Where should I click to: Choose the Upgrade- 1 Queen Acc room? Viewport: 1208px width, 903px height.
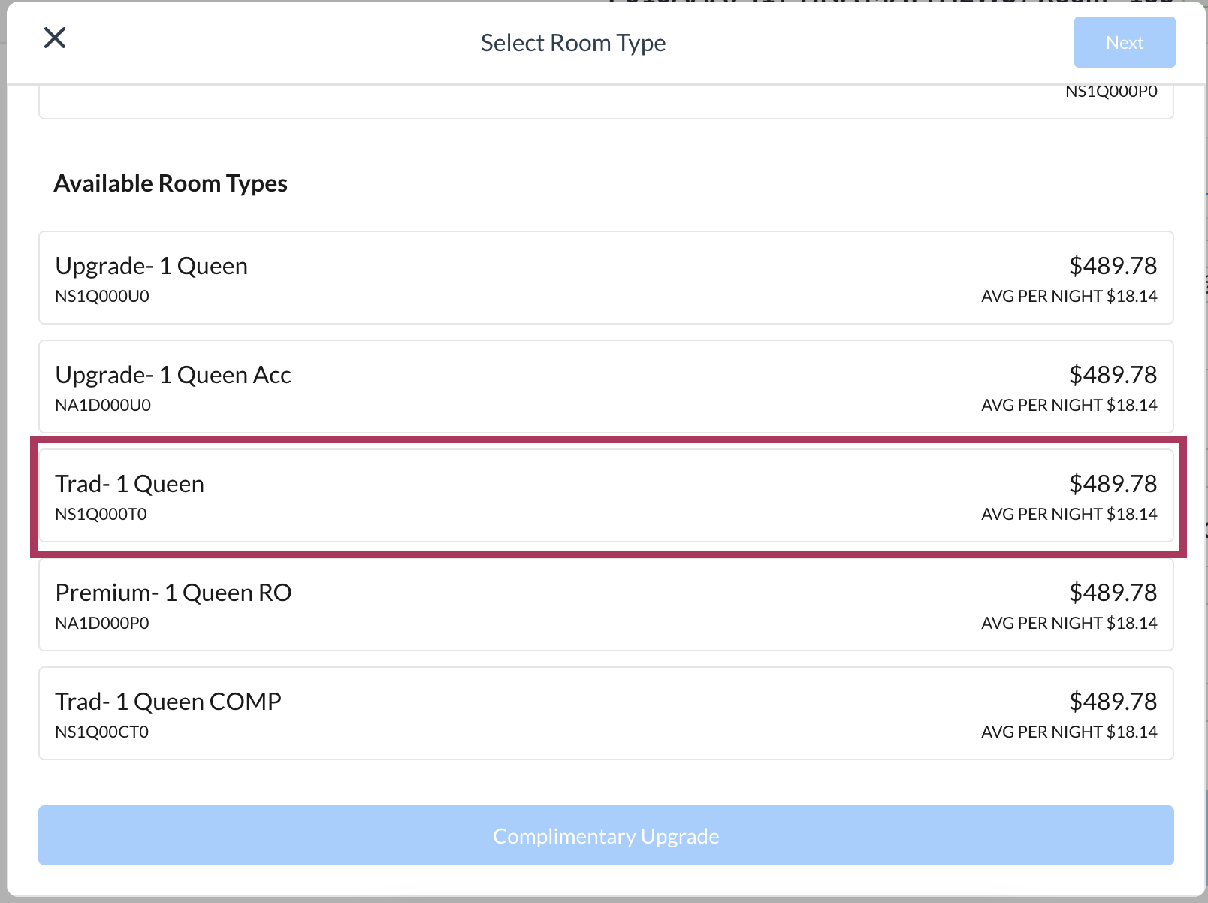tap(606, 387)
